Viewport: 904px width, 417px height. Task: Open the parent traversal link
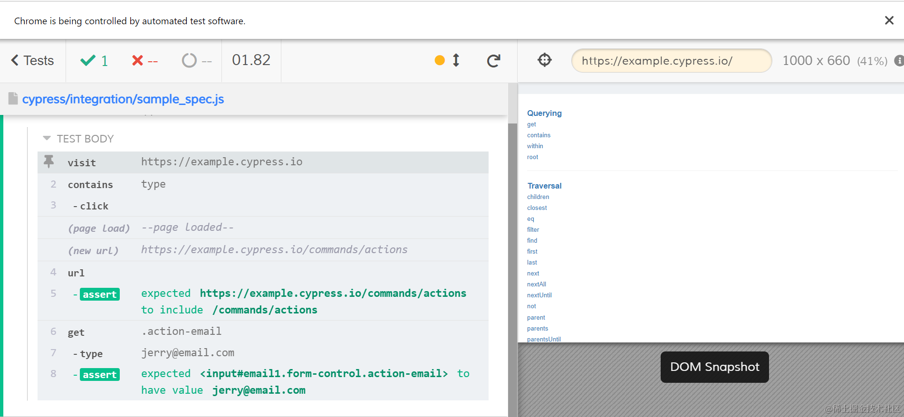536,318
